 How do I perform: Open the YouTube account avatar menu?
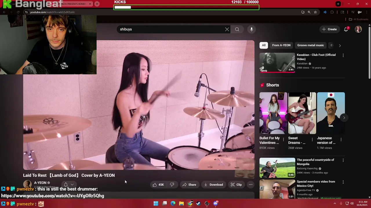point(358,29)
